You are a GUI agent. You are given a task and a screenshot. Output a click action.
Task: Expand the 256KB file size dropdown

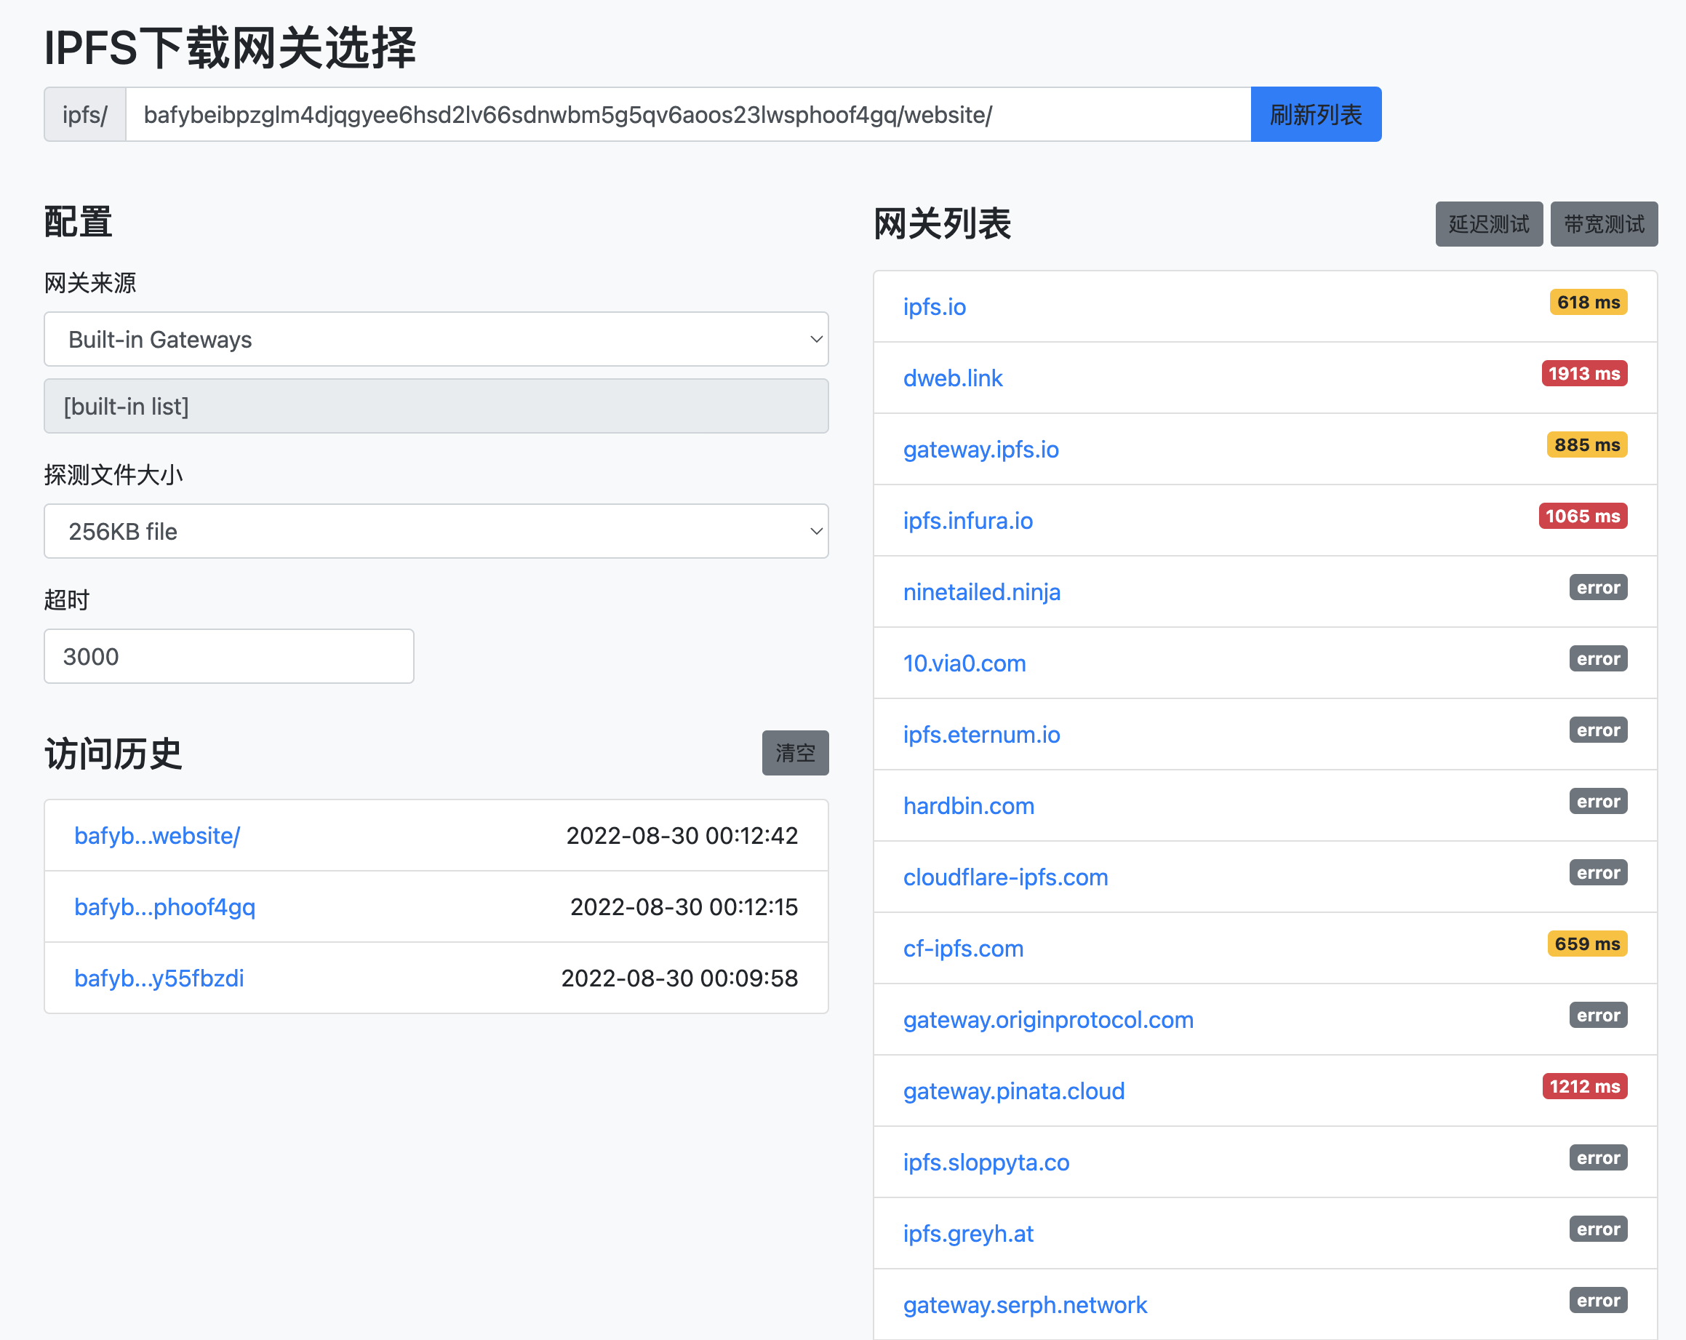click(x=436, y=531)
